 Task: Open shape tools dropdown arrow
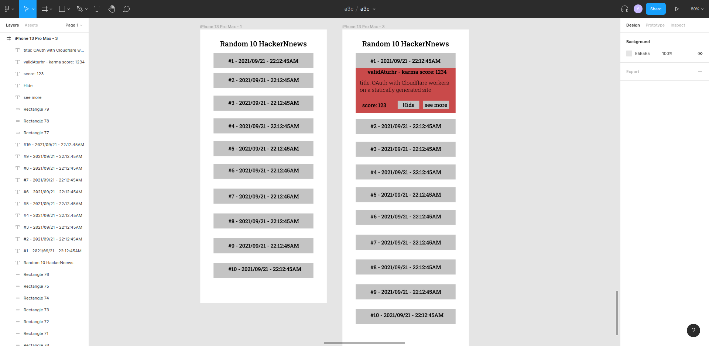[69, 9]
